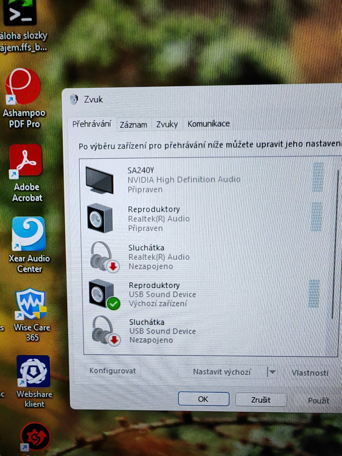342x456 pixels.
Task: Select the USB Sound Device Reproduktory icon
Action: [x=104, y=294]
